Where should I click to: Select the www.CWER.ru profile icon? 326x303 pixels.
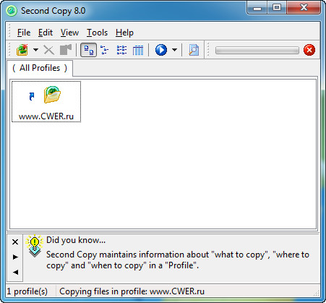52,95
